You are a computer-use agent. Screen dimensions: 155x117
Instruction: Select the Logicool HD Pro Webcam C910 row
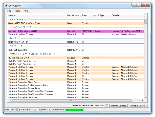click(x=76, y=31)
